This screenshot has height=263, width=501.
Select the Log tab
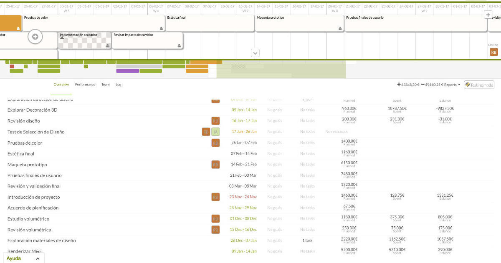coord(119,85)
